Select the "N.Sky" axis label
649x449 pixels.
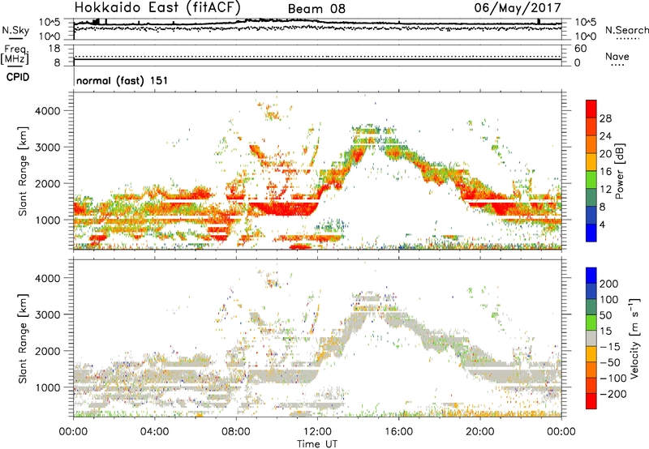[15, 30]
